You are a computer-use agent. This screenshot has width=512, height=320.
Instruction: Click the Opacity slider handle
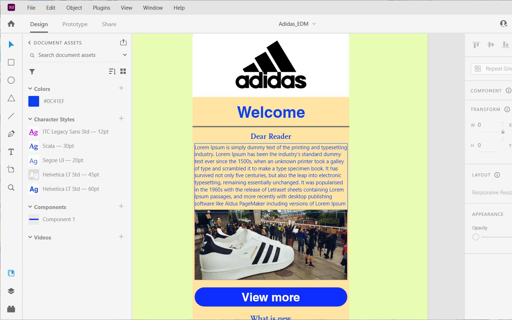tap(476, 237)
